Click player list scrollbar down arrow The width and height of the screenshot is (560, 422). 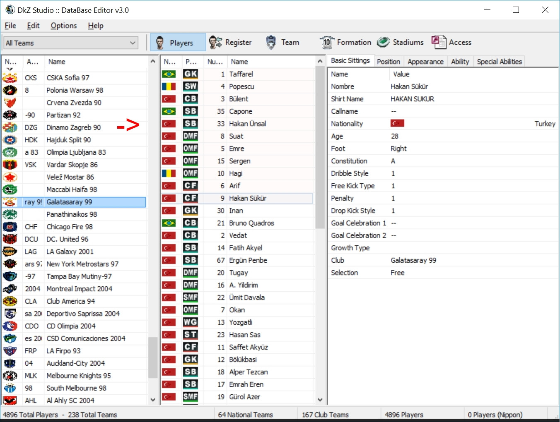(320, 400)
